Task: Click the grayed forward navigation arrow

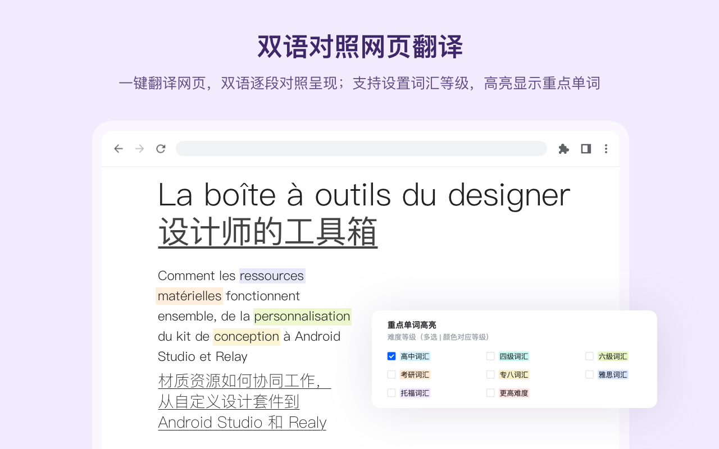Action: coord(139,148)
